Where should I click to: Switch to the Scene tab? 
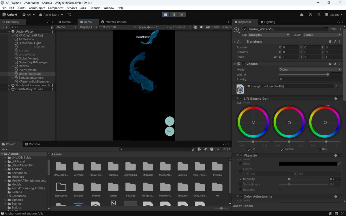click(x=64, y=22)
